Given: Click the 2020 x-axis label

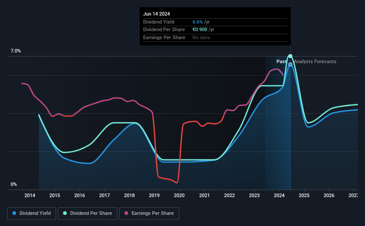Looking at the screenshot, I should (x=179, y=195).
